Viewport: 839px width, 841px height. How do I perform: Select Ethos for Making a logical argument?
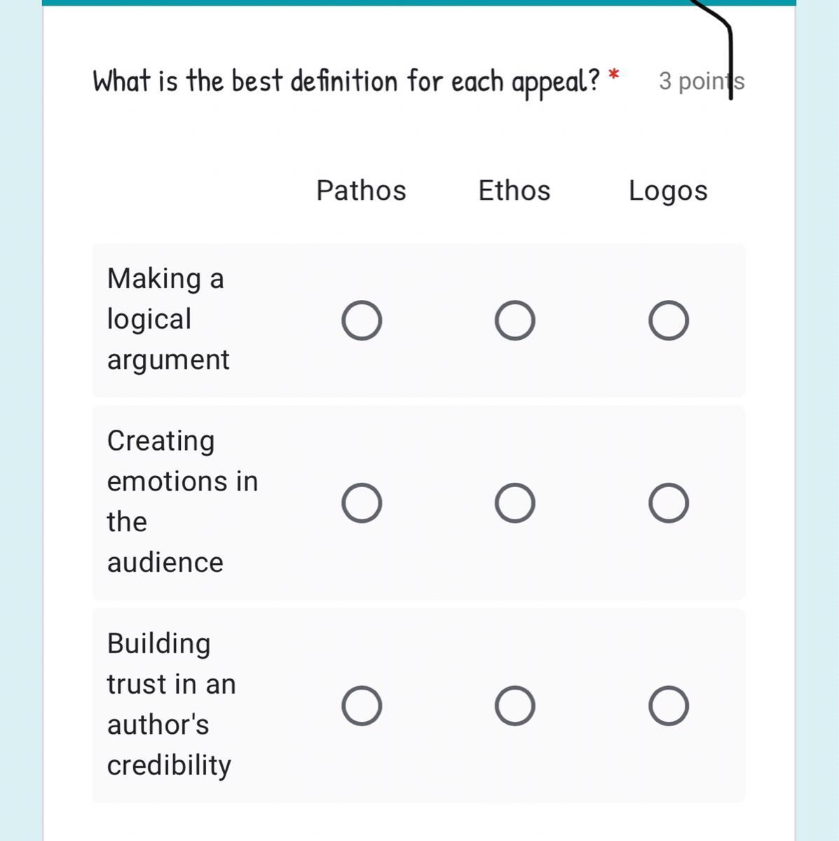[515, 321]
